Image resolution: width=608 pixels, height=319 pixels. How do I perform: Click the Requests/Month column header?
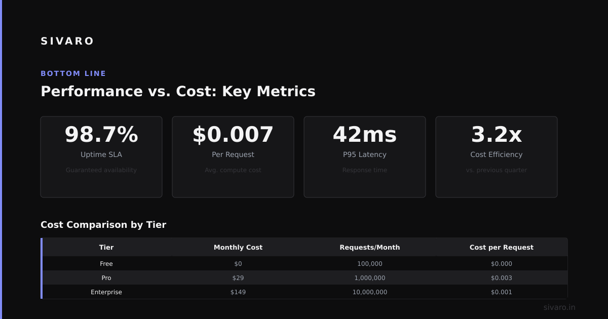(x=370, y=248)
